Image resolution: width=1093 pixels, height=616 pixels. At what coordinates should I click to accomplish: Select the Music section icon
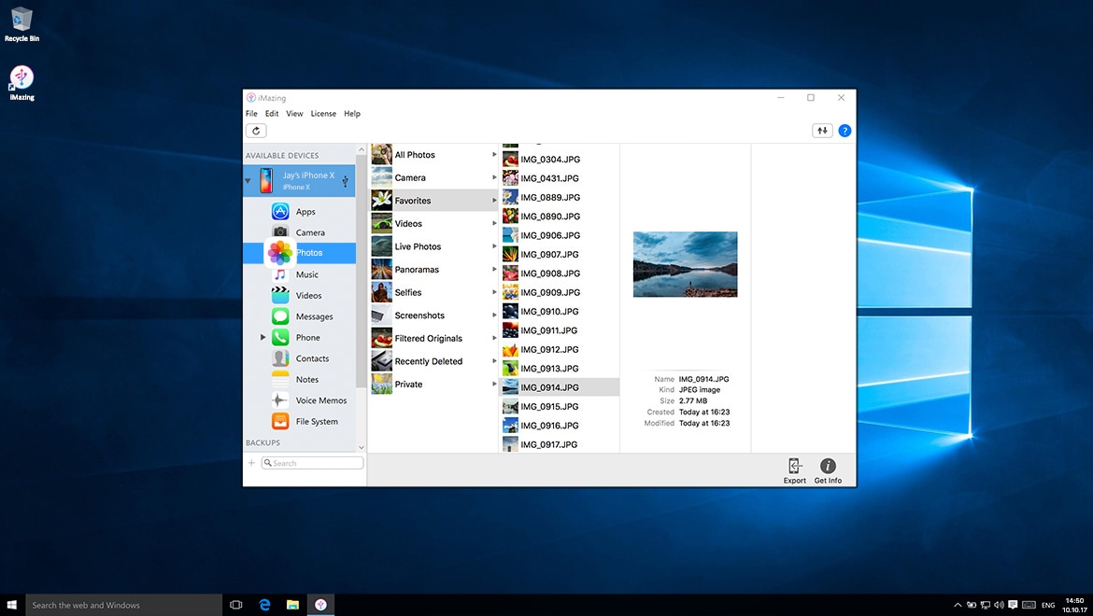tap(280, 275)
